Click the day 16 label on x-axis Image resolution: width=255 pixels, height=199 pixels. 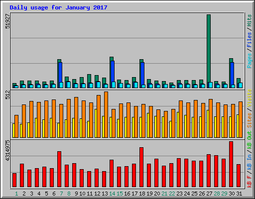(127, 194)
